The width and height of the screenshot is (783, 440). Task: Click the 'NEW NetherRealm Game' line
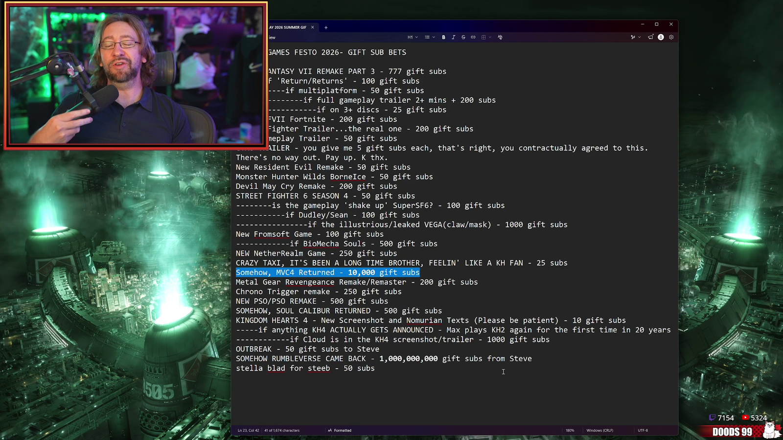coord(317,253)
